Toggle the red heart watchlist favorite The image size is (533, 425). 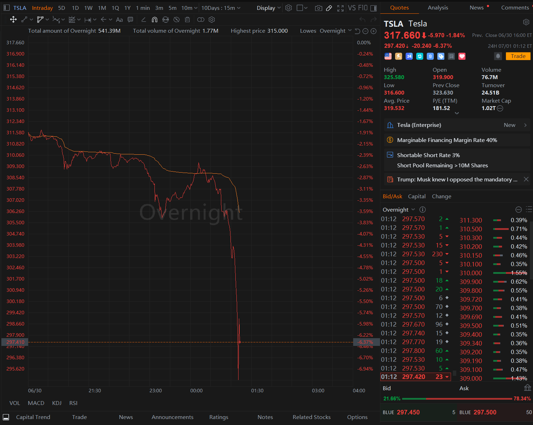pos(462,56)
